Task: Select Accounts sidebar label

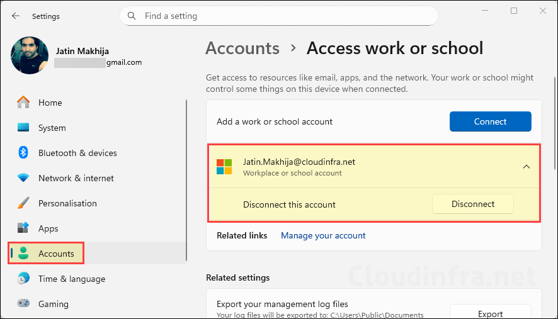Action: coord(56,254)
